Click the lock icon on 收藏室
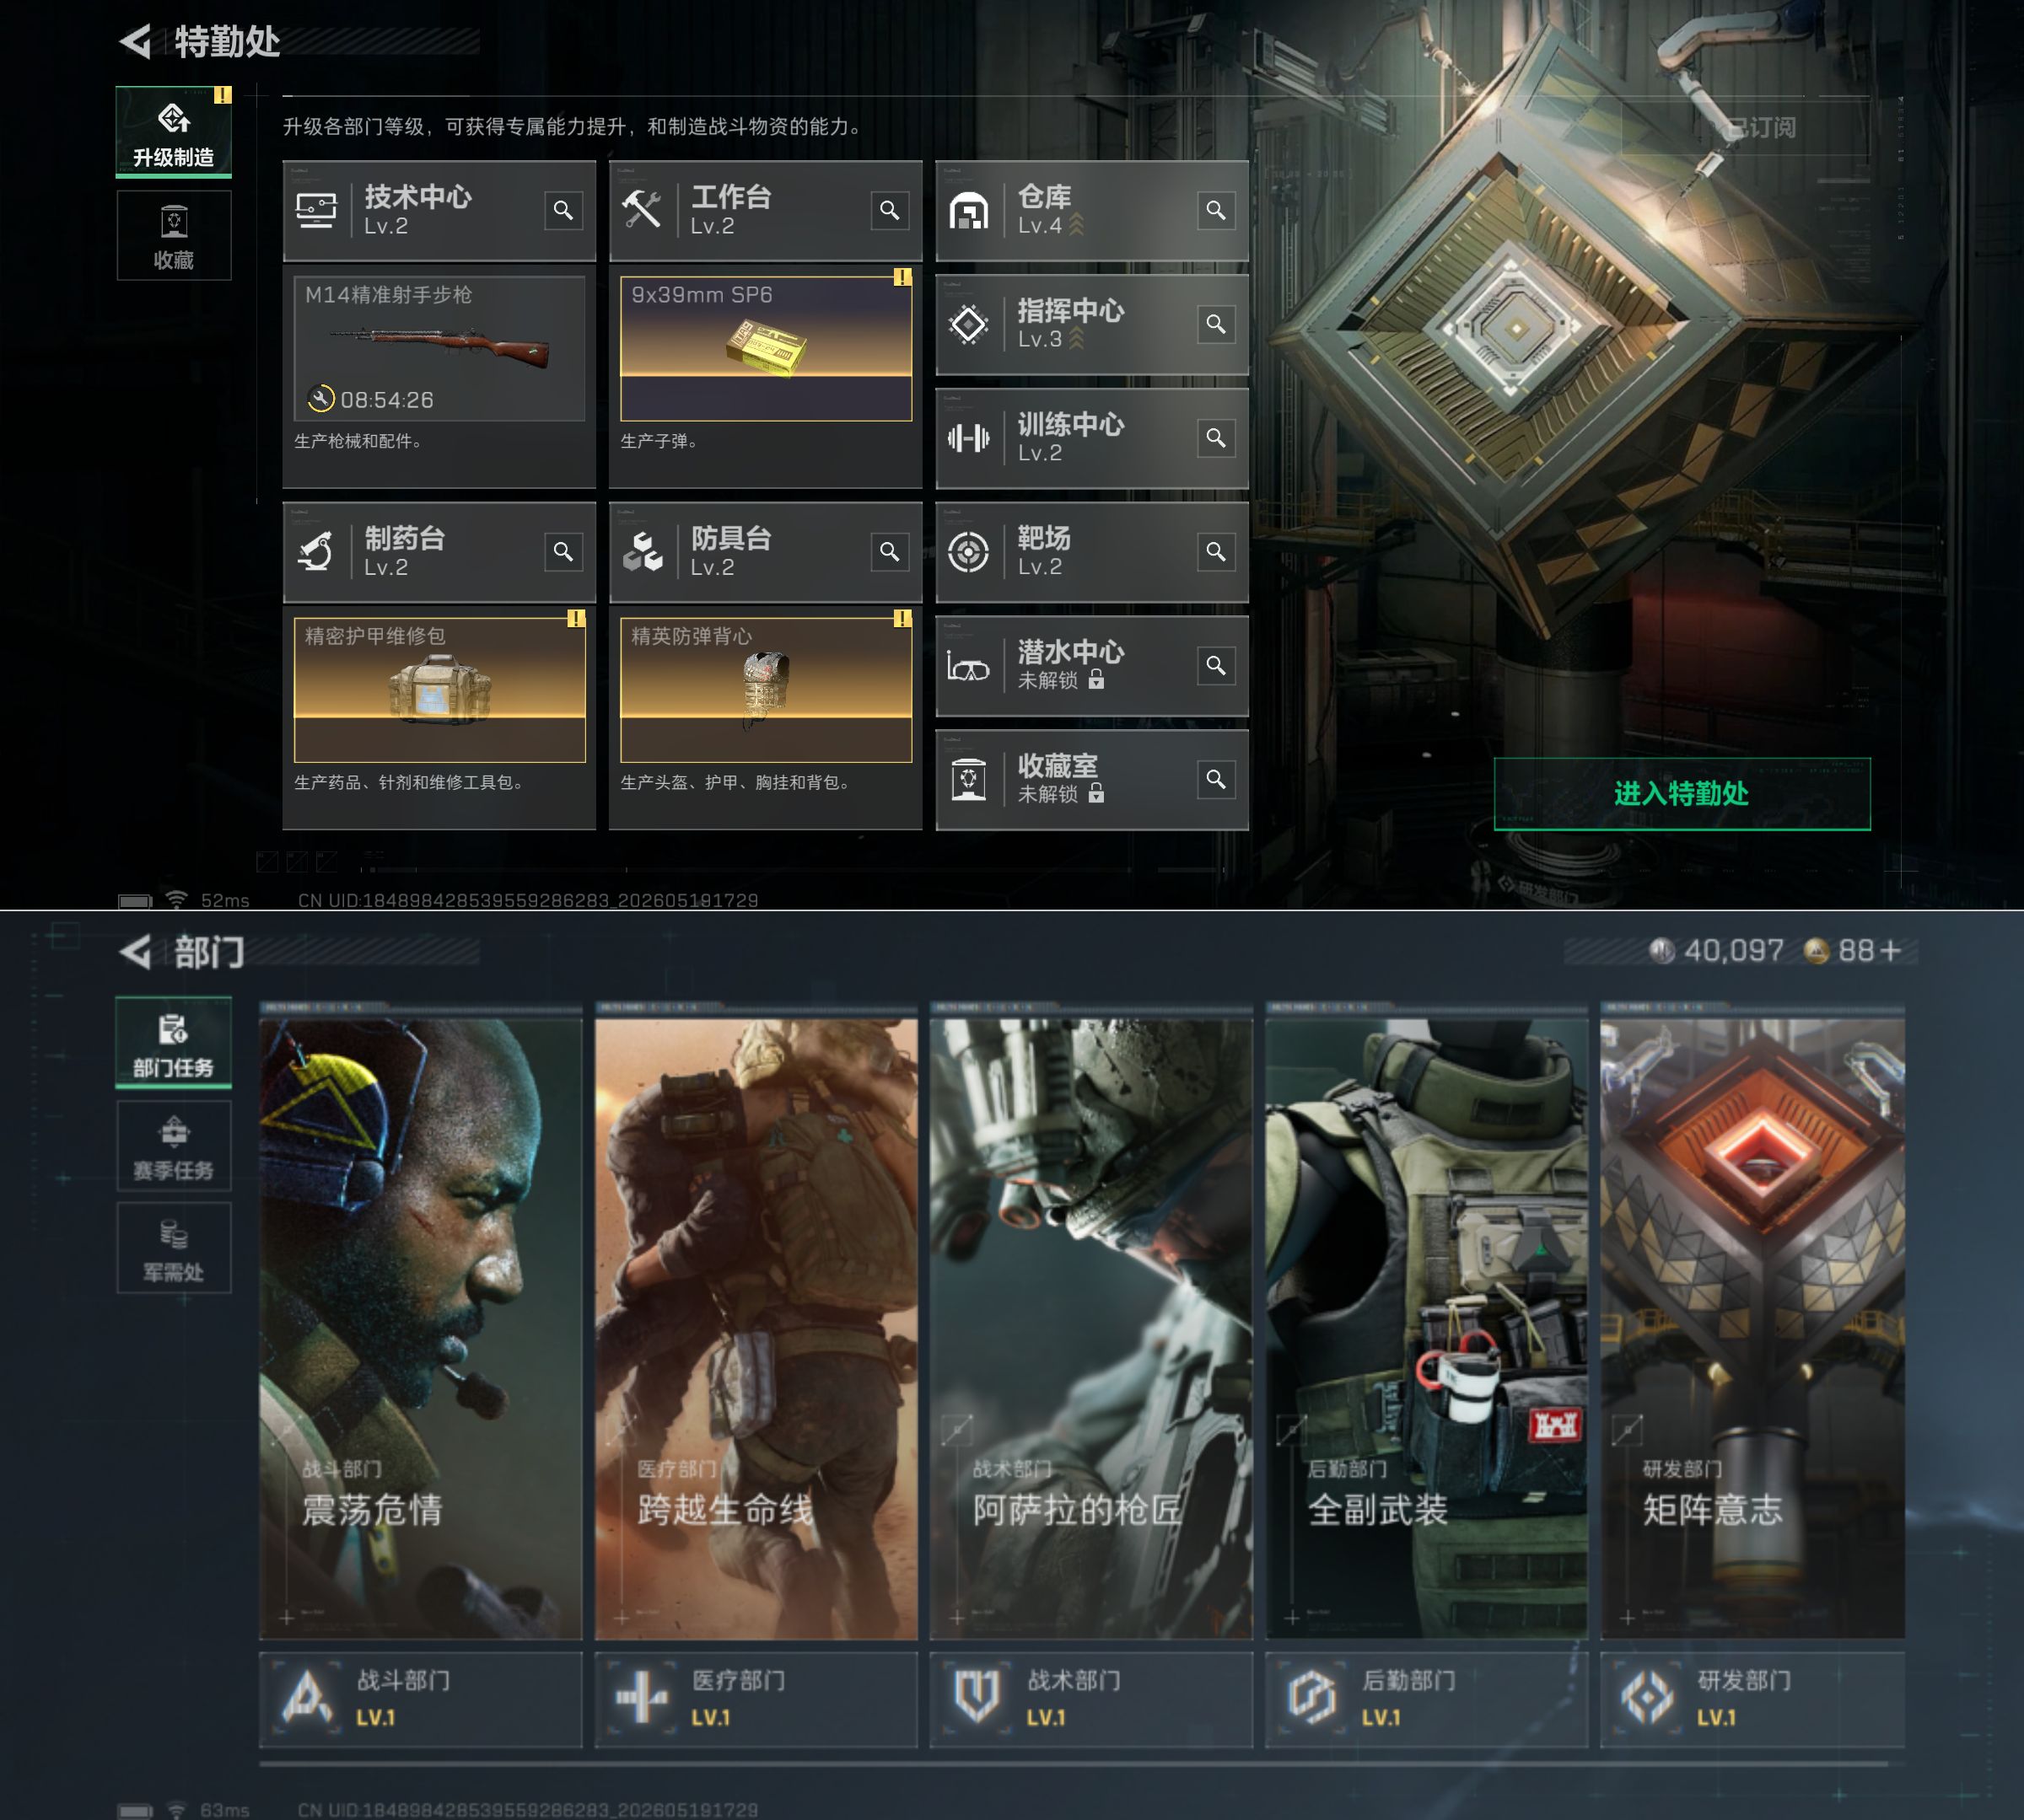The width and height of the screenshot is (2024, 1820). pyautogui.click(x=1096, y=794)
